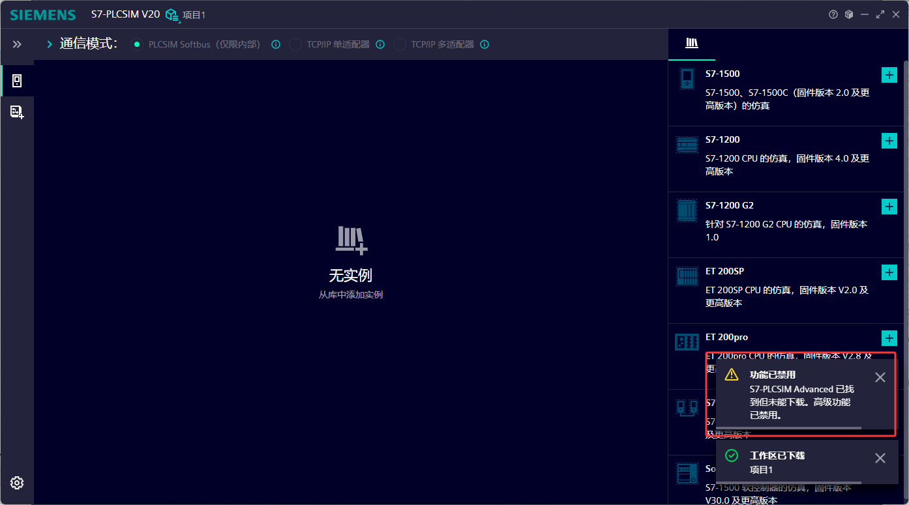
Task: Add an S7-1200 G2 instance
Action: pyautogui.click(x=889, y=207)
